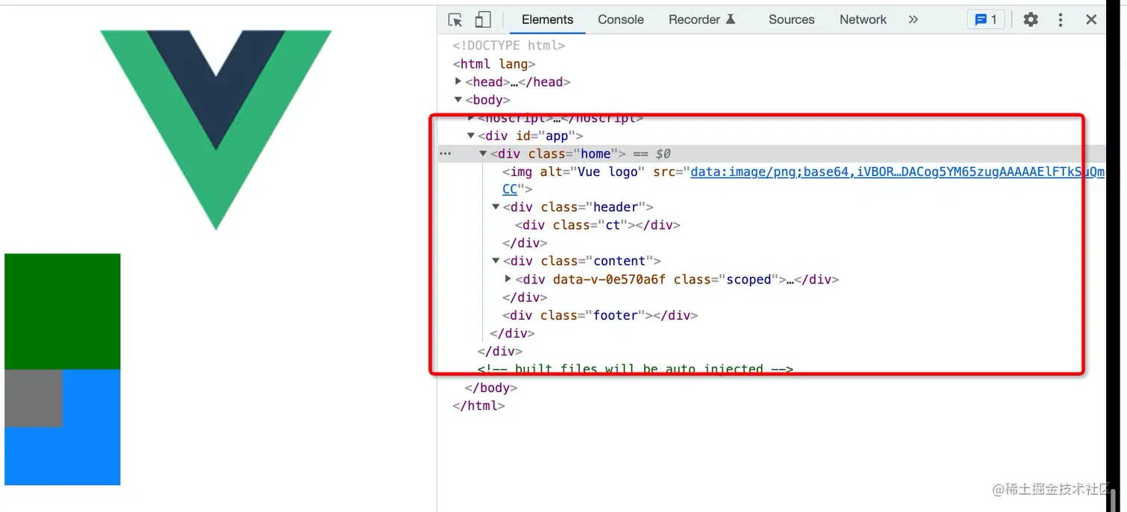
Task: Select the html lang element line
Action: pos(493,64)
